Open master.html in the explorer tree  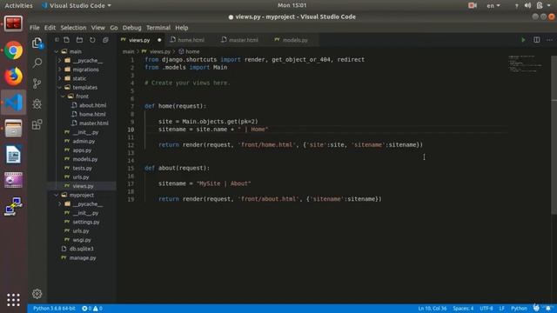93,123
